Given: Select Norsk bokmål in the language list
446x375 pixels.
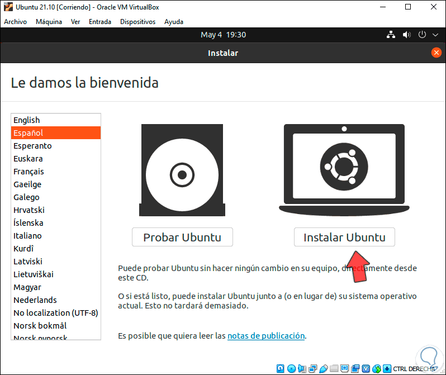Looking at the screenshot, I should point(56,325).
